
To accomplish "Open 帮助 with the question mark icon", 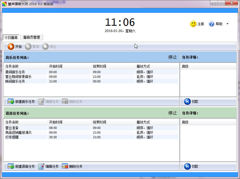I will point(212,24).
